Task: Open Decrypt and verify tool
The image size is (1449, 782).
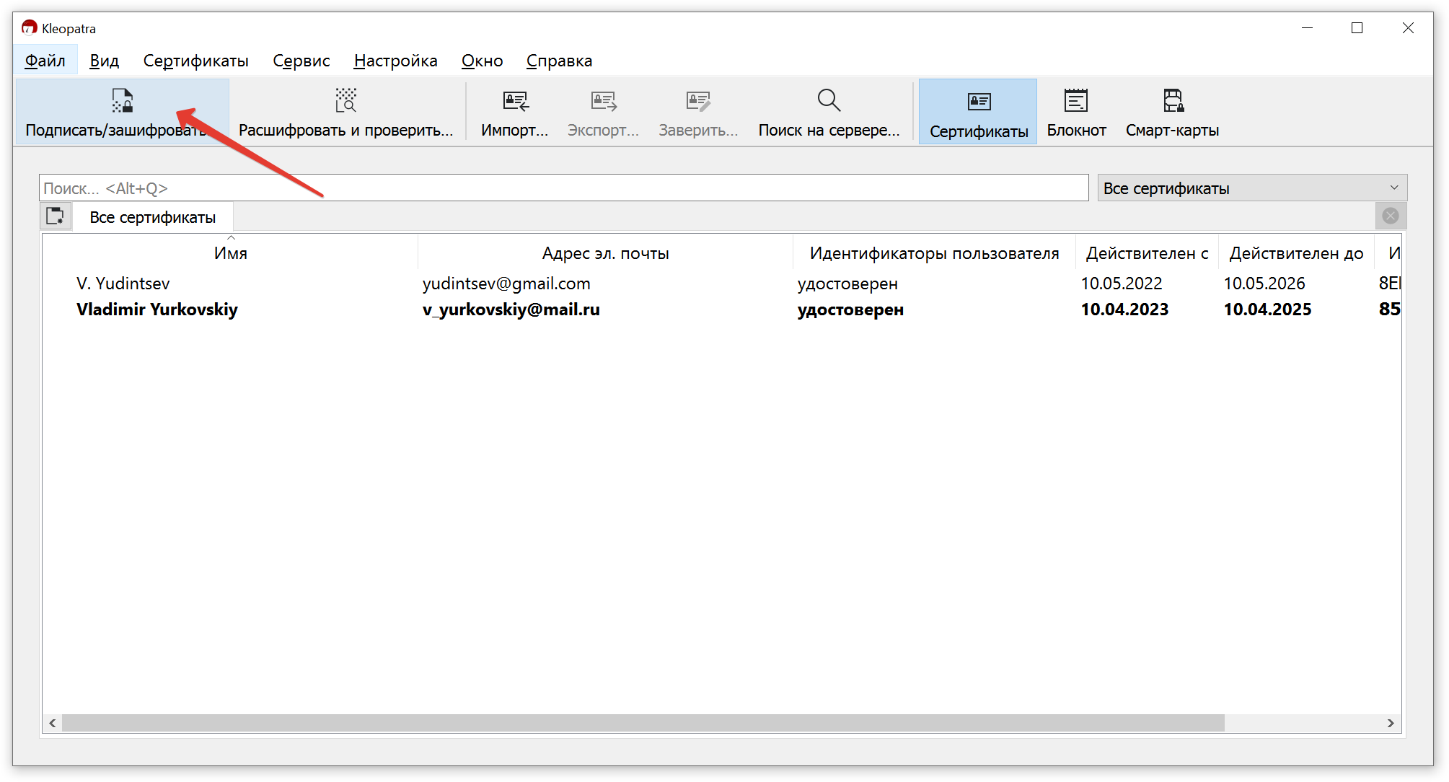Action: [x=345, y=112]
